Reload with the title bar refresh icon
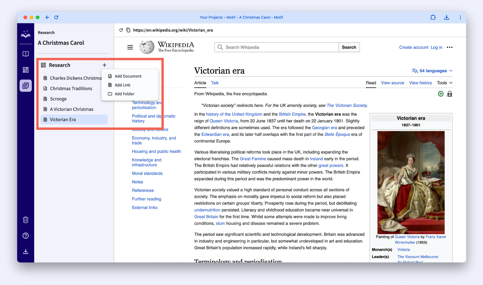 tap(56, 17)
